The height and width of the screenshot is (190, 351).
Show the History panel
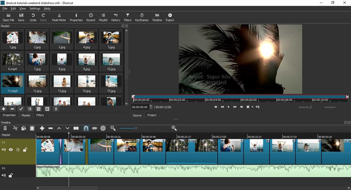116,18
